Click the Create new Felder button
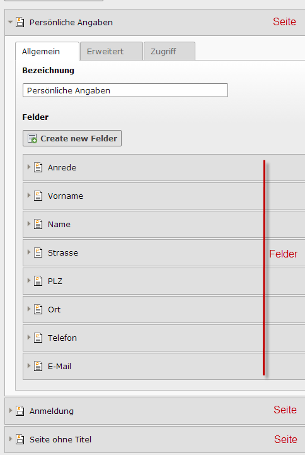 coord(72,138)
